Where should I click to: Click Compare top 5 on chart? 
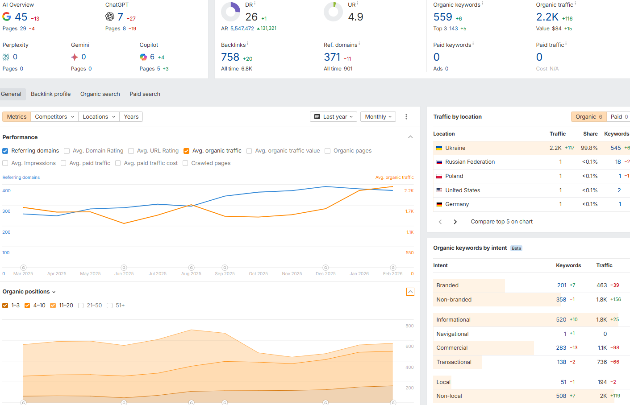[501, 222]
